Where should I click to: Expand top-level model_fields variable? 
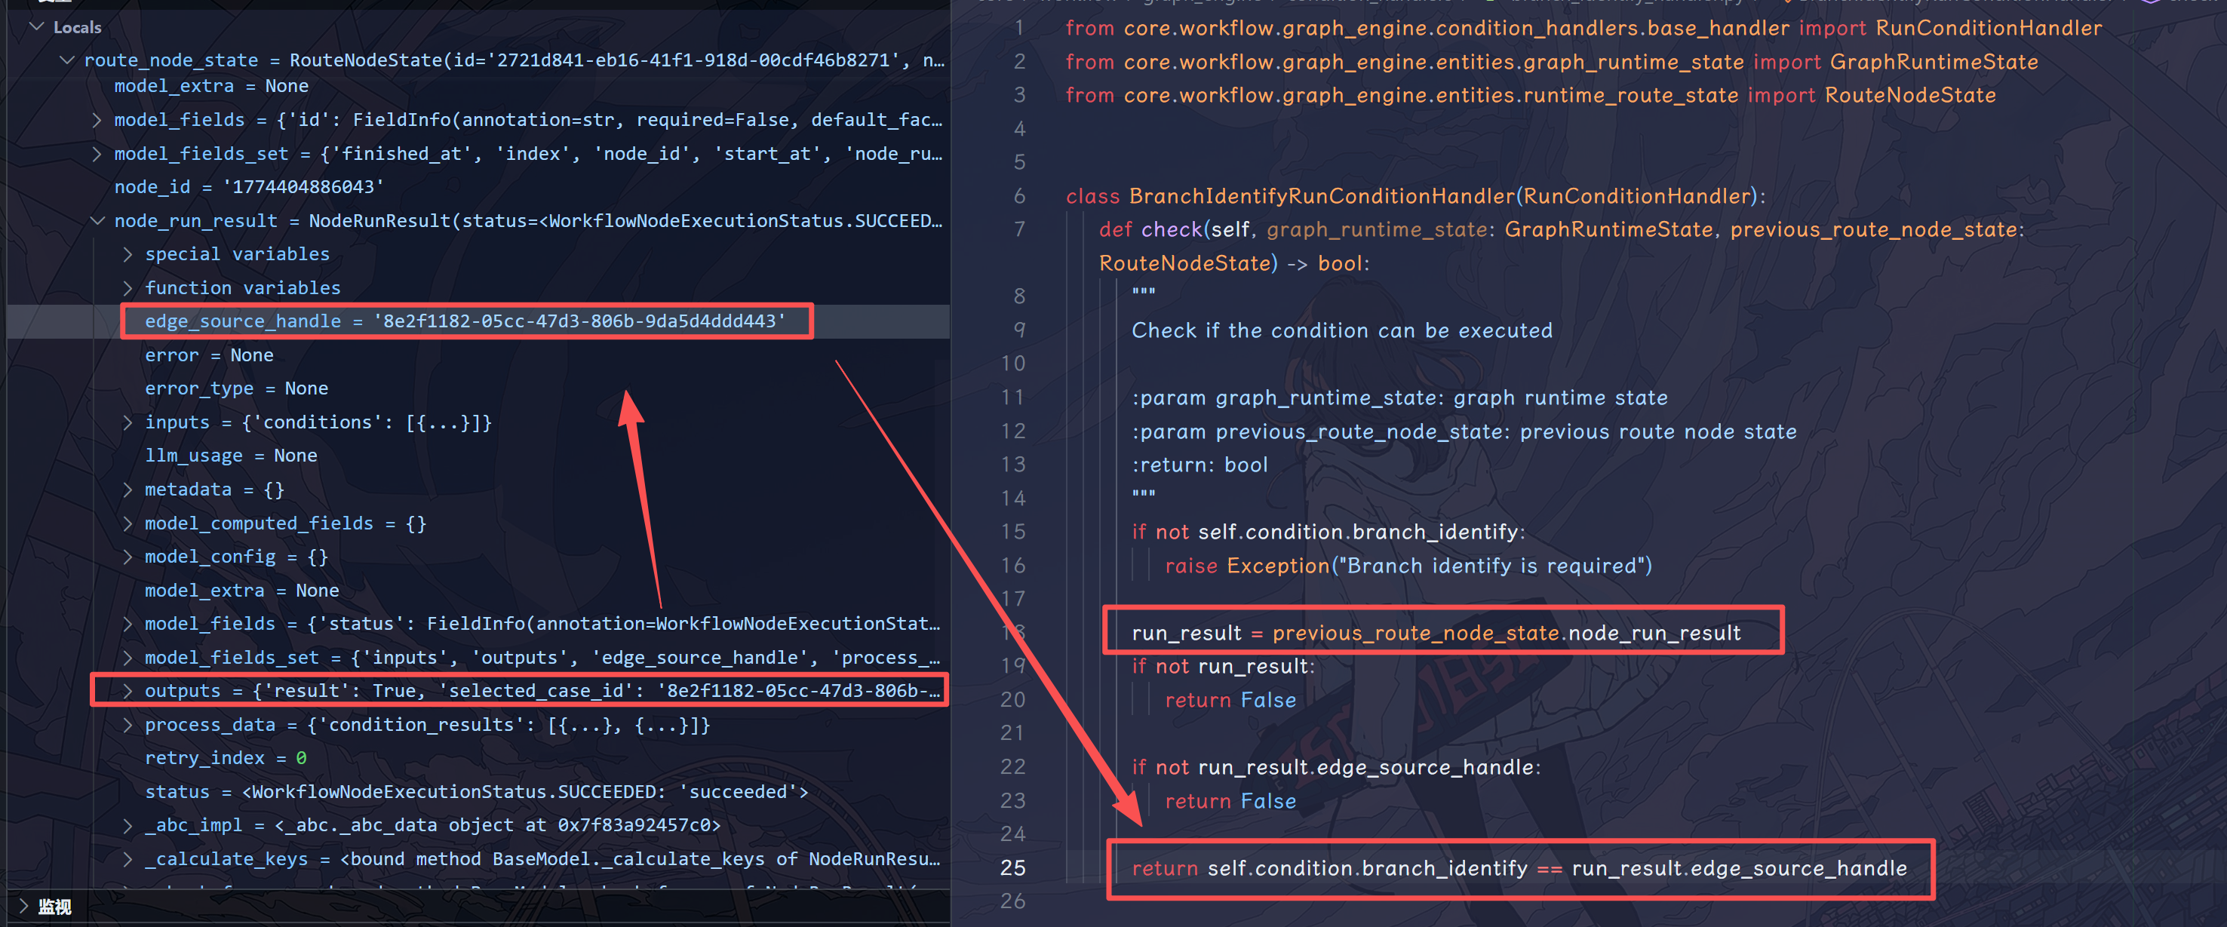[x=97, y=119]
